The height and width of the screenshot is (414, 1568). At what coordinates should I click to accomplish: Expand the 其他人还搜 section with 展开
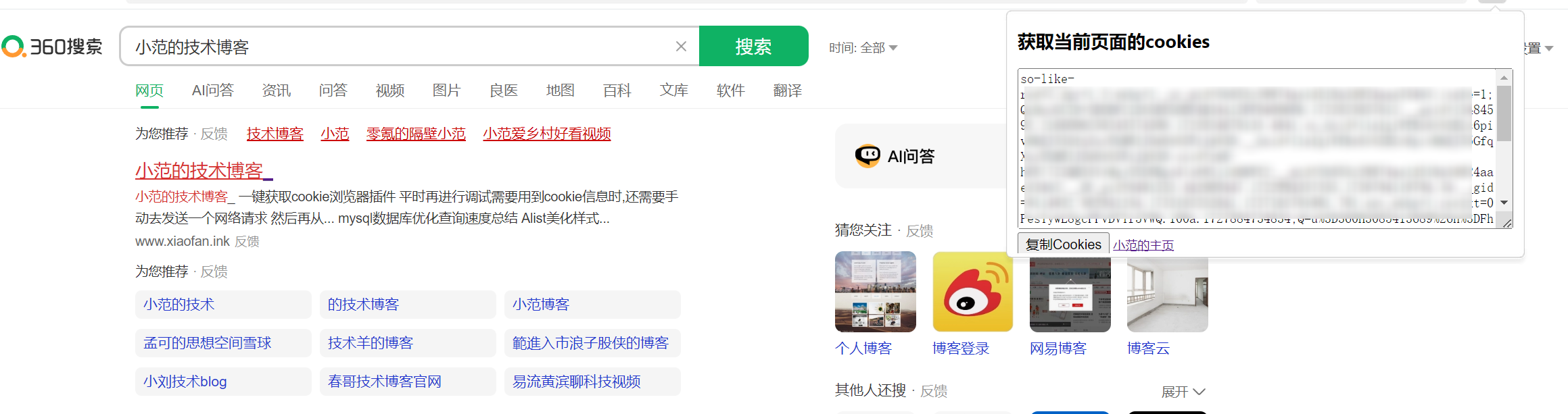click(x=1183, y=392)
